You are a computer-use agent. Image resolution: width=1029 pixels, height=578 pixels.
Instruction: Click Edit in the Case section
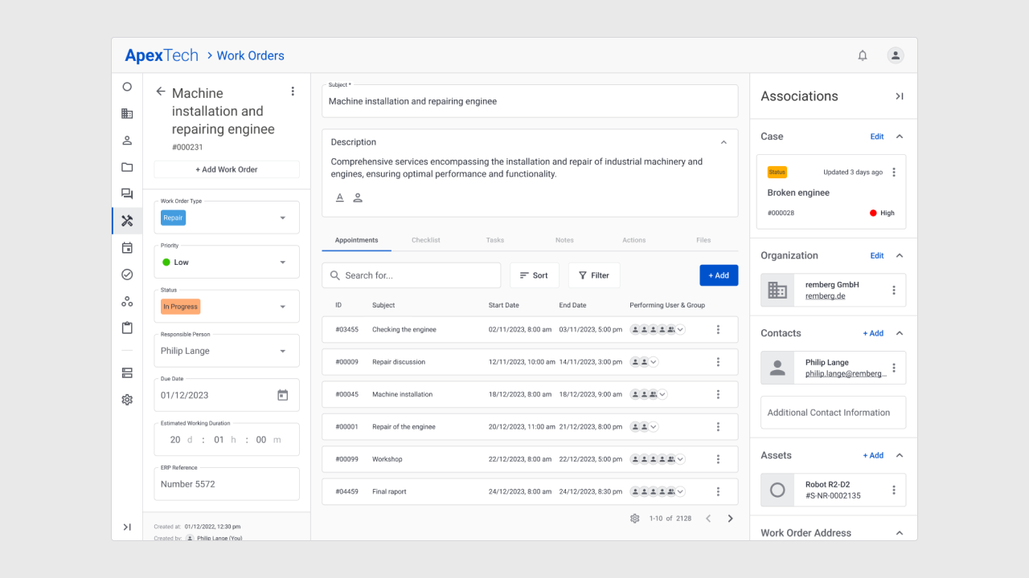click(x=877, y=136)
